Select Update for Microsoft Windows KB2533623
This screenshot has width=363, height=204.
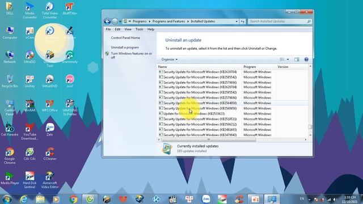tap(233, 114)
